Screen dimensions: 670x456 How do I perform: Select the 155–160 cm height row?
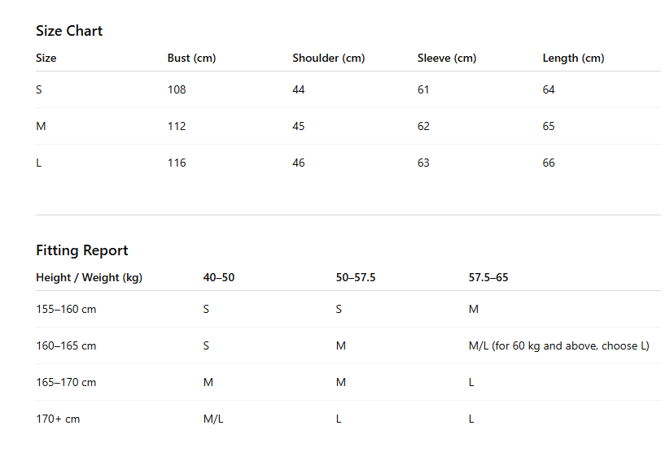348,309
